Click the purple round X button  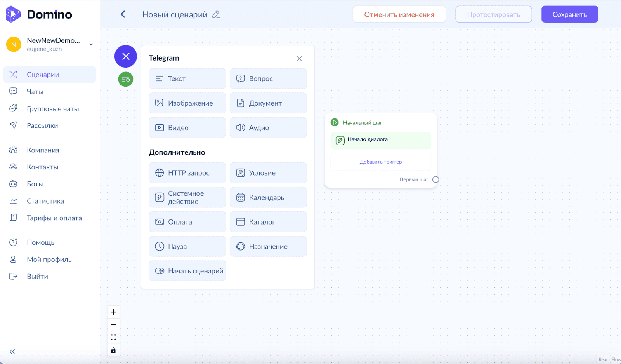tap(126, 56)
